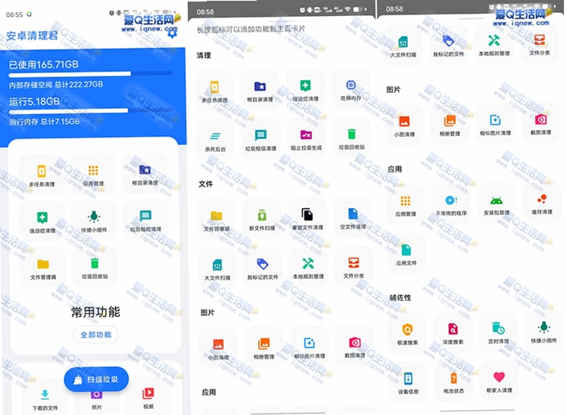Open the 不常用的程序 tool
567x415 pixels.
451,204
